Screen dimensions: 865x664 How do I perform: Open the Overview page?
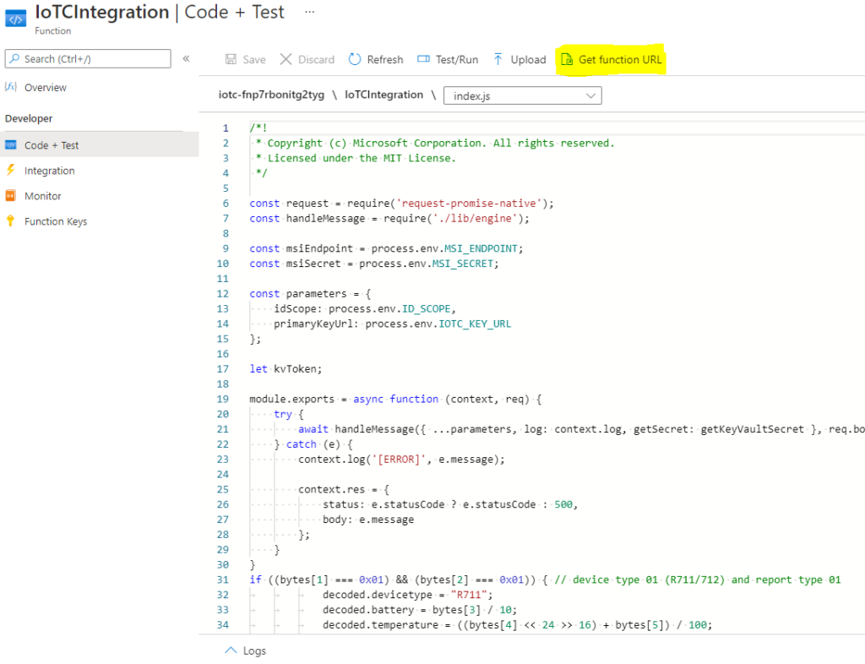(x=45, y=88)
